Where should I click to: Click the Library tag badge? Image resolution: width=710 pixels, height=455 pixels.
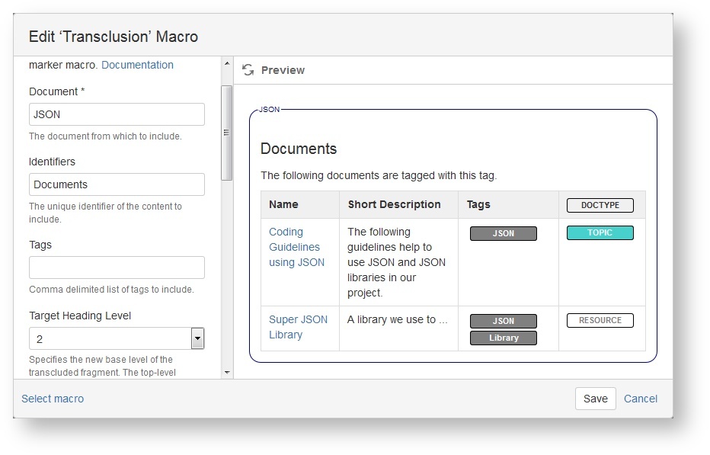pyautogui.click(x=503, y=338)
